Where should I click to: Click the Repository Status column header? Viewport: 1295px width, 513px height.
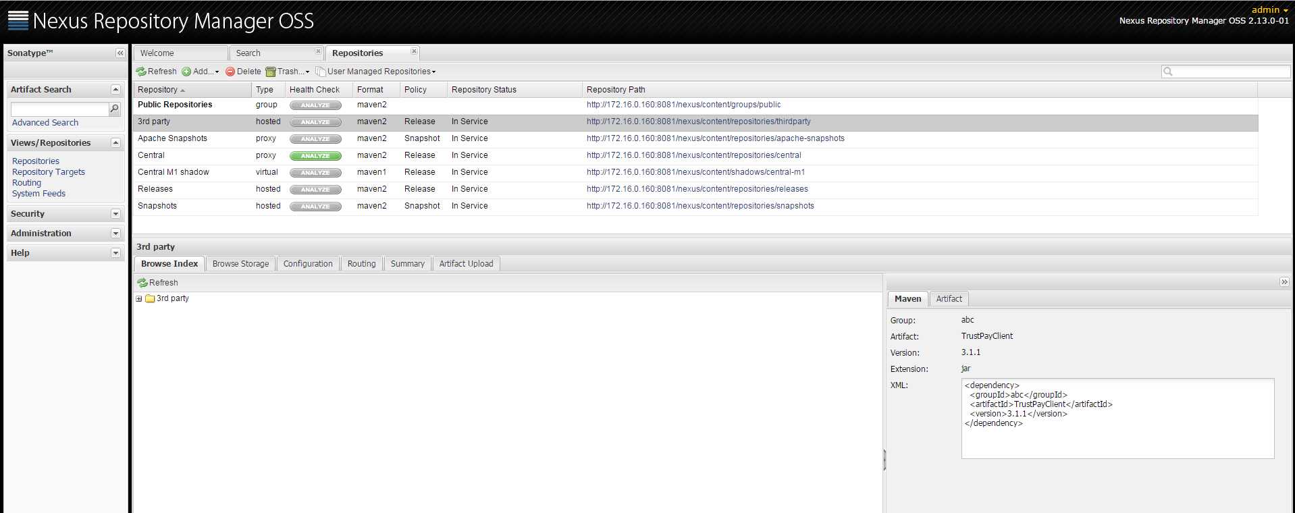pyautogui.click(x=514, y=90)
